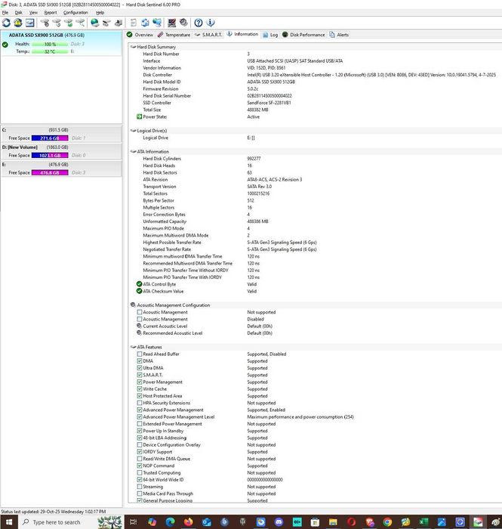Select the E: drive panel
This screenshot has width=502, height=529.
click(x=61, y=169)
